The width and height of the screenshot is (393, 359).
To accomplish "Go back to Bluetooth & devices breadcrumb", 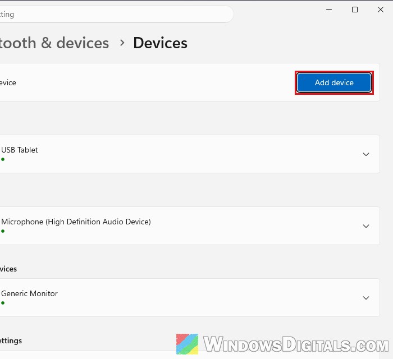I will pos(54,43).
